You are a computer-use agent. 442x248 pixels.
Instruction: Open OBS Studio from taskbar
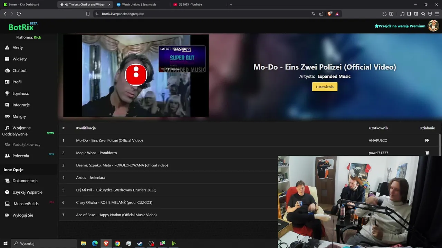pyautogui.click(x=151, y=243)
